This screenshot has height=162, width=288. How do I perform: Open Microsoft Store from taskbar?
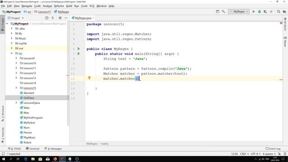(x=40, y=159)
